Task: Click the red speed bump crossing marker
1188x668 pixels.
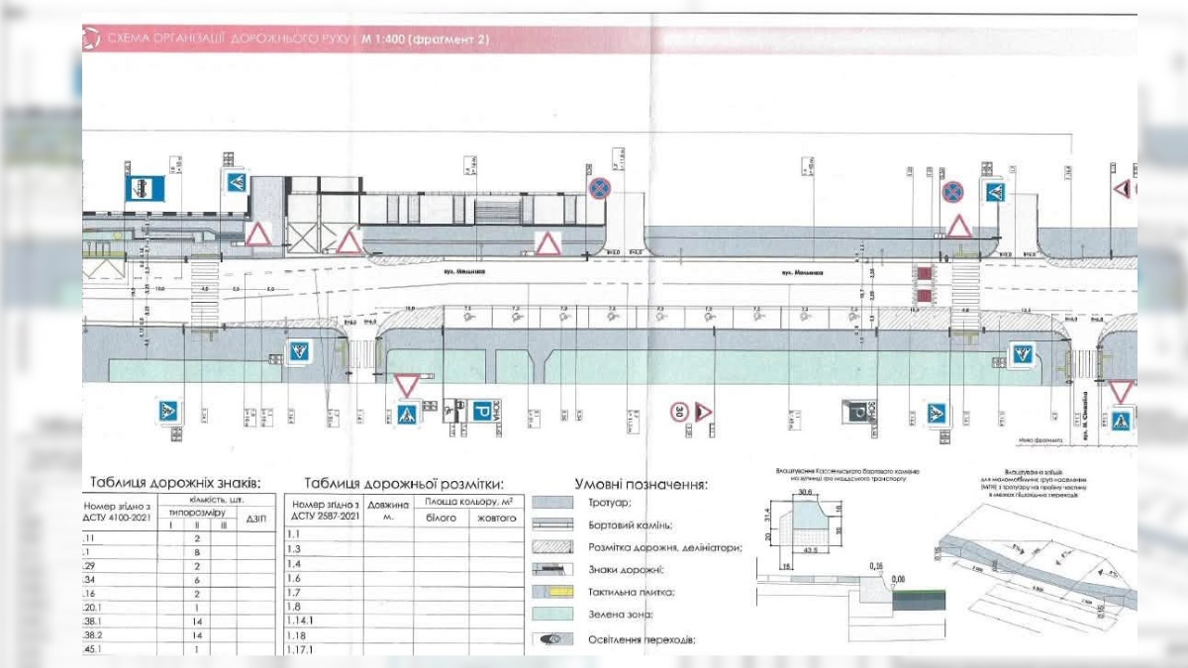Action: pyautogui.click(x=925, y=282)
